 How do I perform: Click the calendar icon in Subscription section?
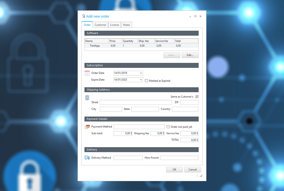click(x=87, y=73)
